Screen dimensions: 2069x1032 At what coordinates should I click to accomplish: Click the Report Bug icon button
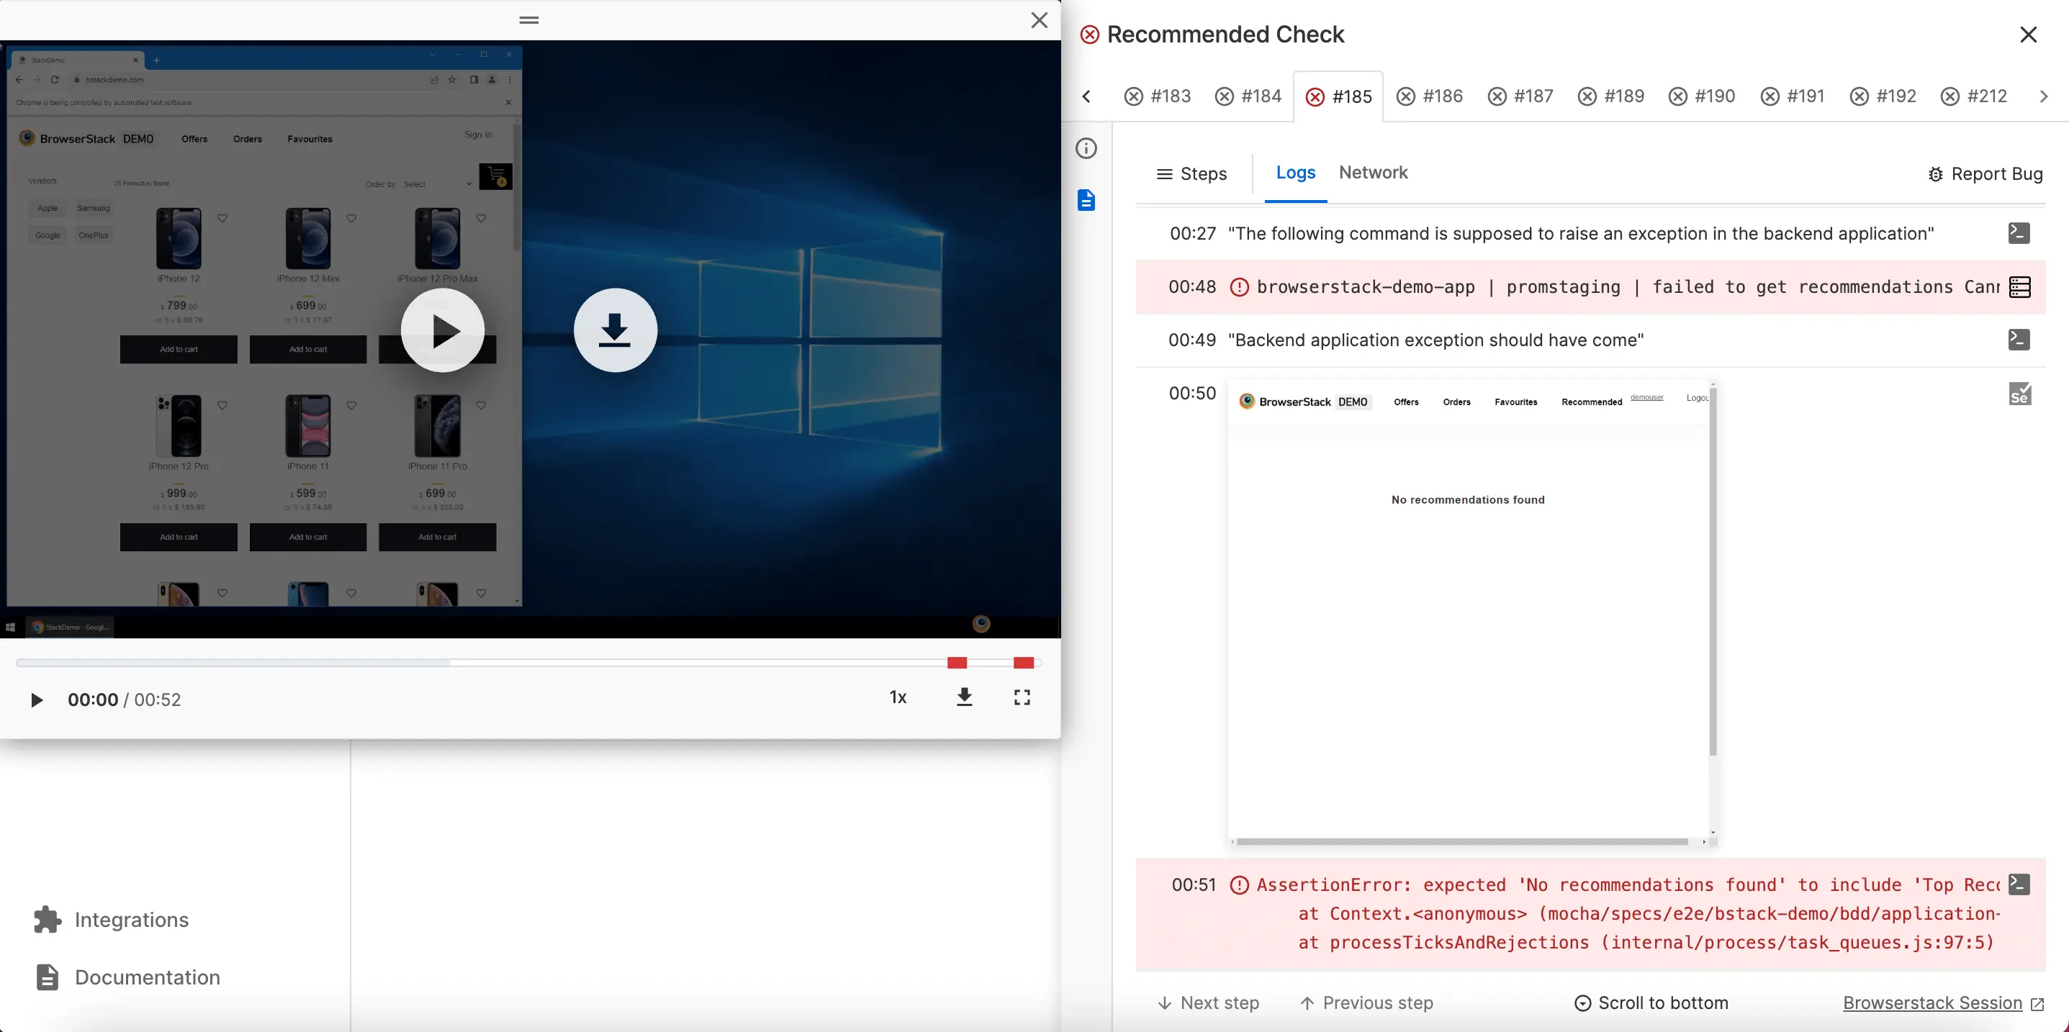[x=1934, y=173]
